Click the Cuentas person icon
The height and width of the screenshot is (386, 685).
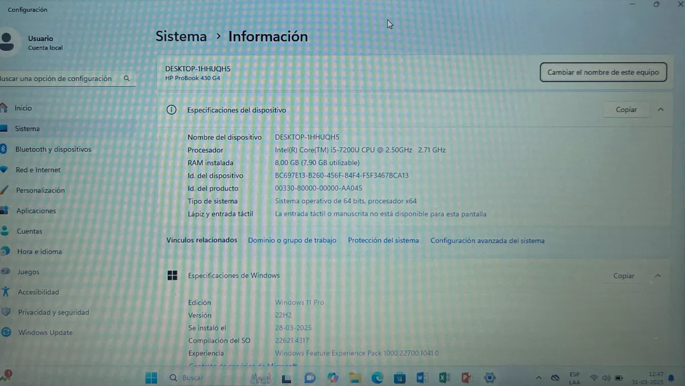5,231
